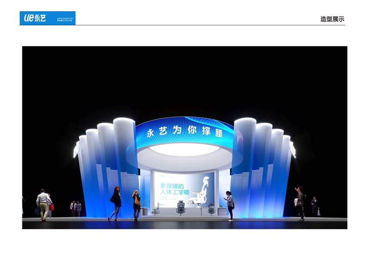Image resolution: width=365 pixels, height=258 pixels.
Task: Click the UE 永艺 logo banner
Action: [47, 18]
